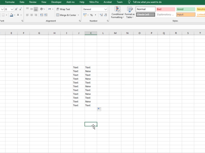This screenshot has width=205, height=153.
Task: Apply the Explanatory cell style
Action: pyautogui.click(x=165, y=14)
